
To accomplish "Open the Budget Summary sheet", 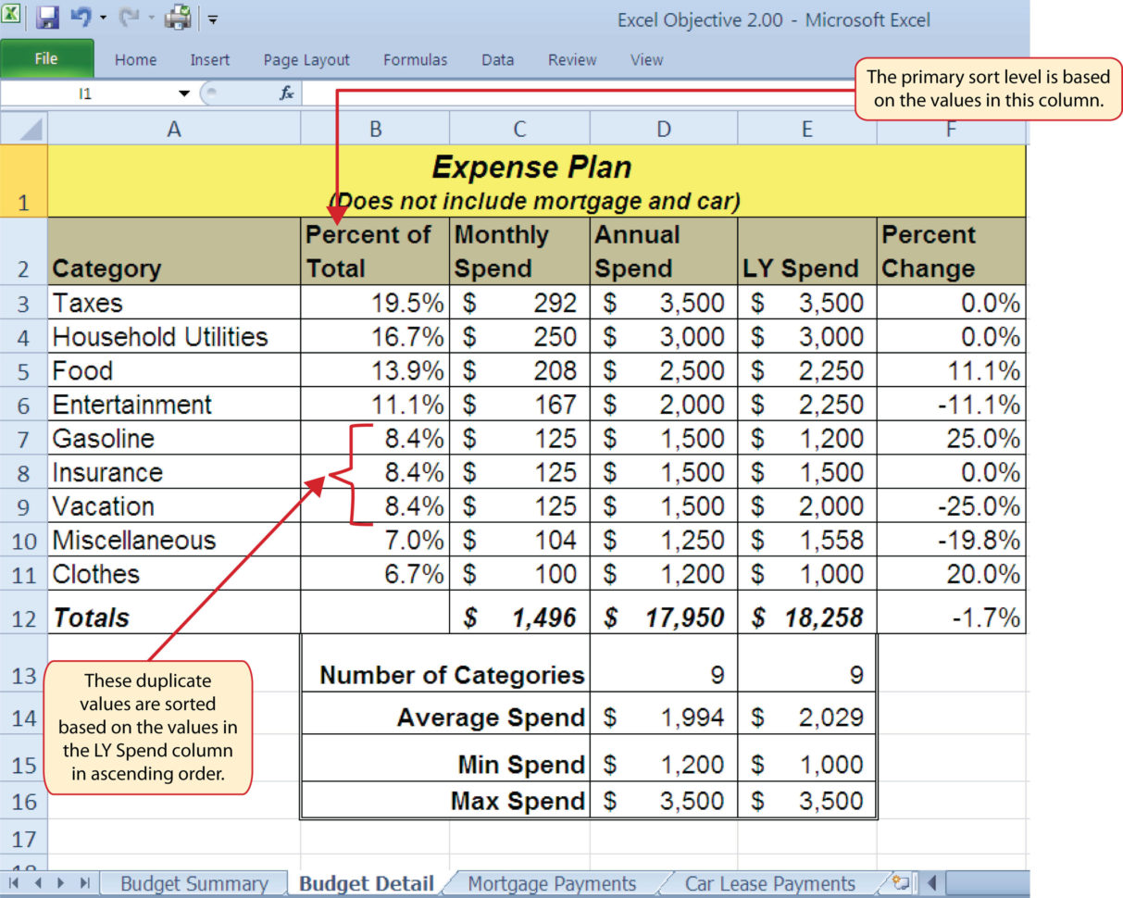I will pyautogui.click(x=193, y=882).
